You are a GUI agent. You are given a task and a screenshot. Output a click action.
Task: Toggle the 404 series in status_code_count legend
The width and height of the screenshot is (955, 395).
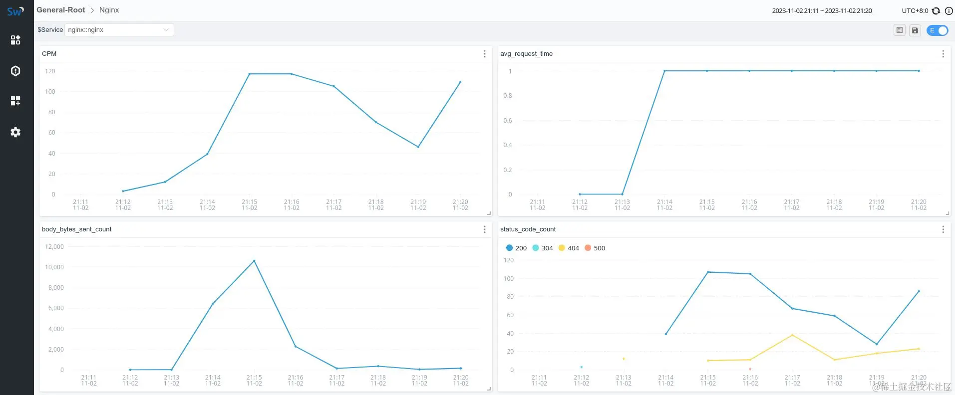coord(569,248)
